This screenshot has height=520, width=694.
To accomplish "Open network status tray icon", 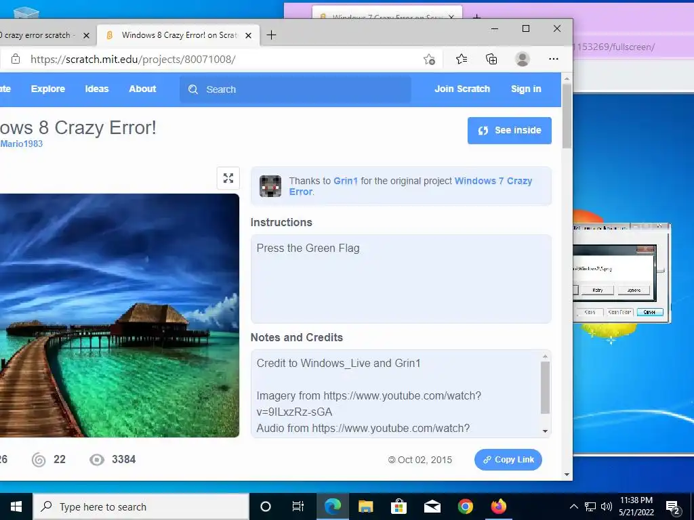I will tap(590, 506).
